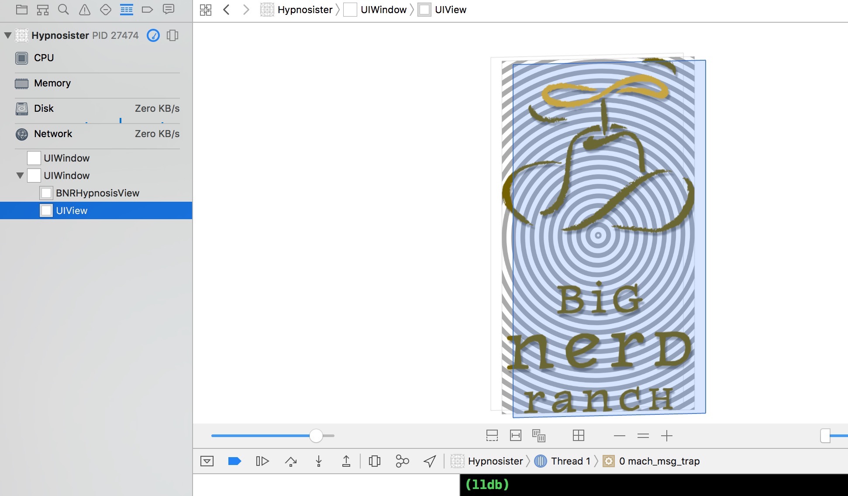Click the add/zoom-in icon in bottom toolbar

[666, 436]
